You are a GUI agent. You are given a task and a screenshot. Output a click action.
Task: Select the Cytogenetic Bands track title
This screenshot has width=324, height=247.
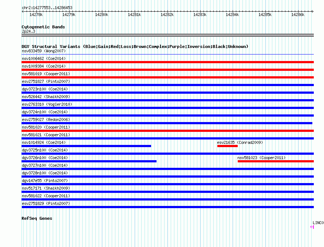[43, 27]
